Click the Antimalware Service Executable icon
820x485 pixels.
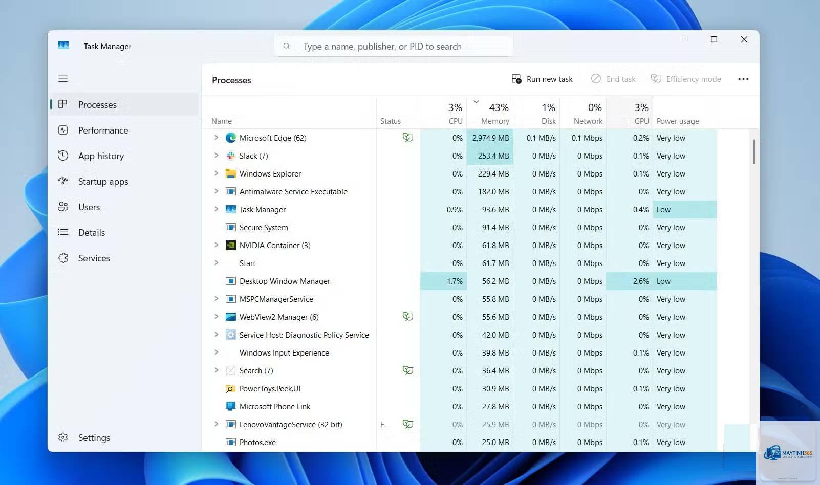pyautogui.click(x=231, y=191)
